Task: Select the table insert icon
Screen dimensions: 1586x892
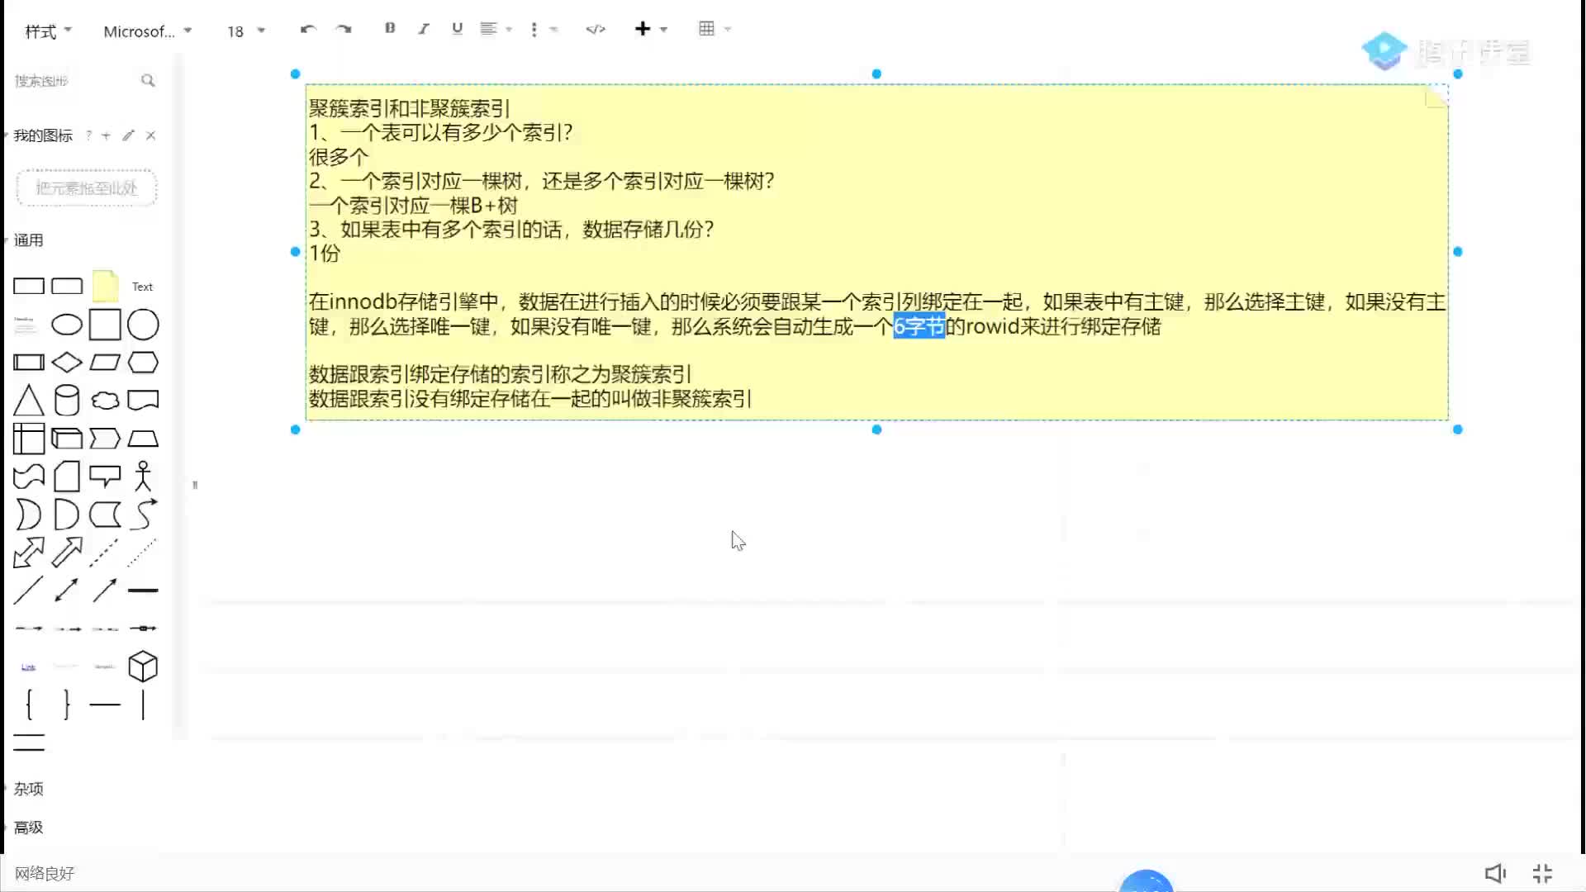Action: click(706, 30)
